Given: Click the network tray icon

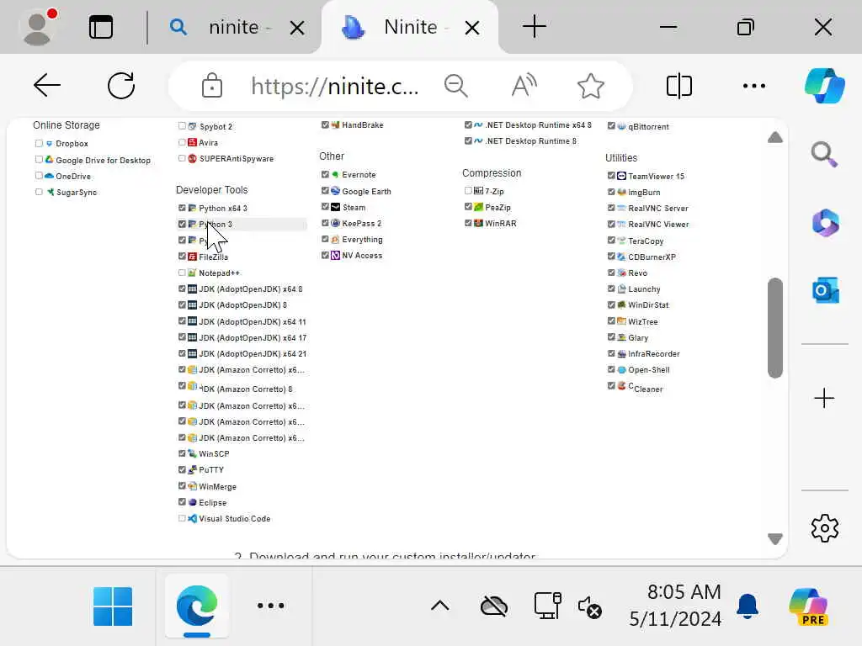Looking at the screenshot, I should (x=547, y=606).
